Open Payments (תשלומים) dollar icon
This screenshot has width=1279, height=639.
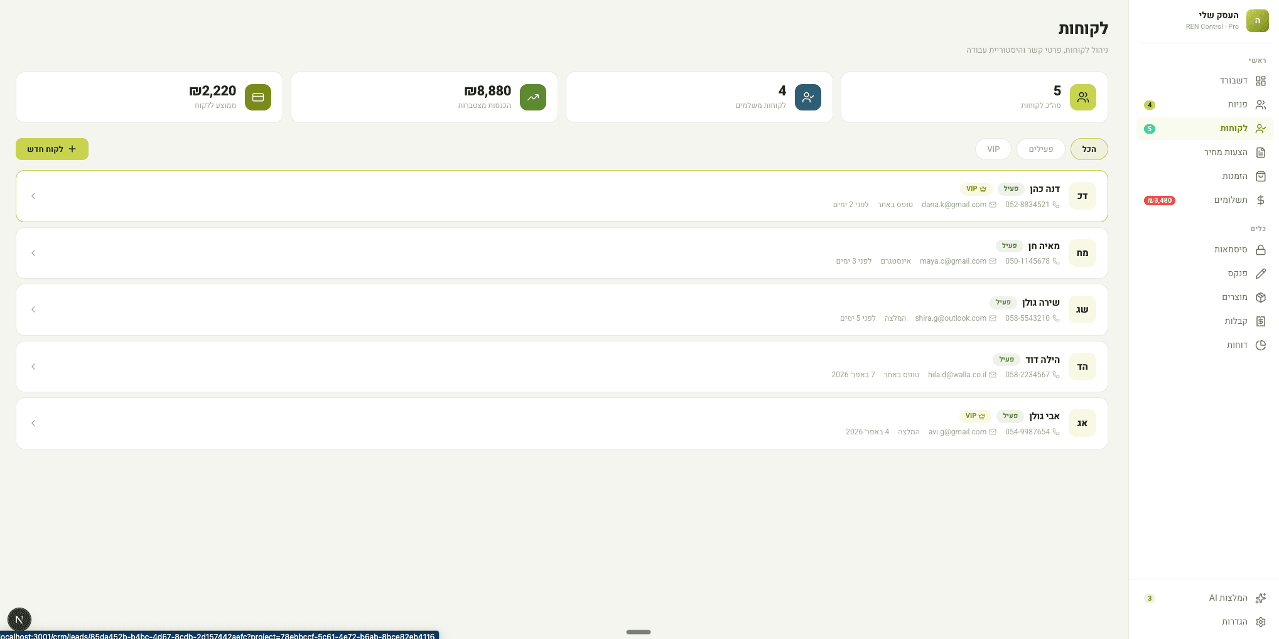1260,200
